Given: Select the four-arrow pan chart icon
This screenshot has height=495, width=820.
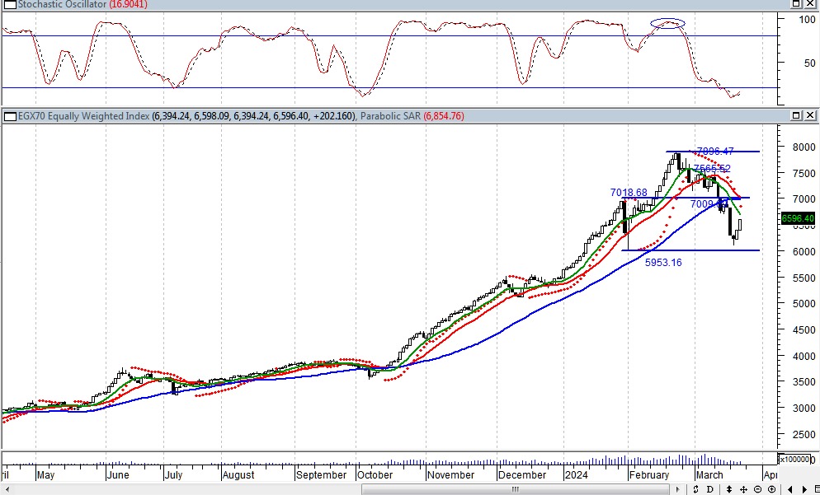Looking at the screenshot, I should click(743, 489).
